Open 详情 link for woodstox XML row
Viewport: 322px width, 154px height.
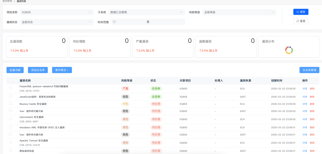pyautogui.click(x=304, y=127)
